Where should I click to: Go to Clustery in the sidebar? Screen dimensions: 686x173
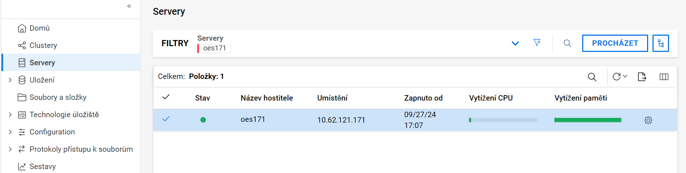click(43, 45)
